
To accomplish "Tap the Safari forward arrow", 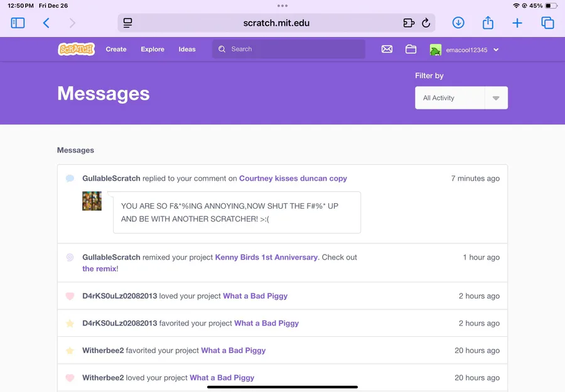I will [x=72, y=23].
